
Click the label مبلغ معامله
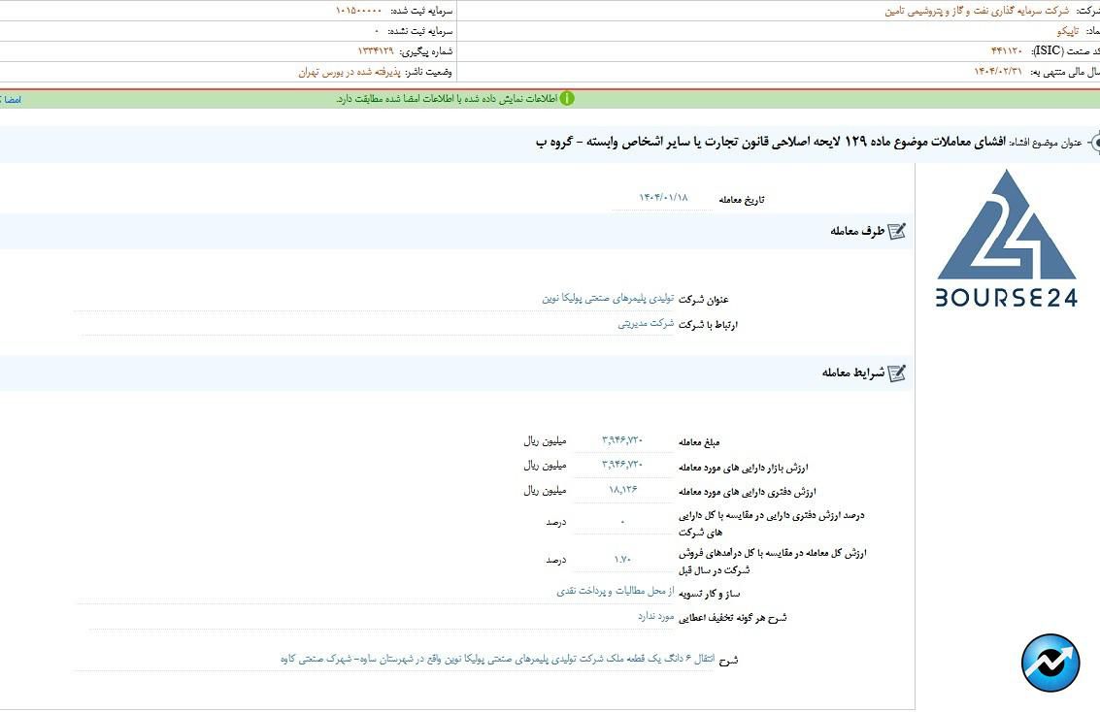[x=699, y=442]
